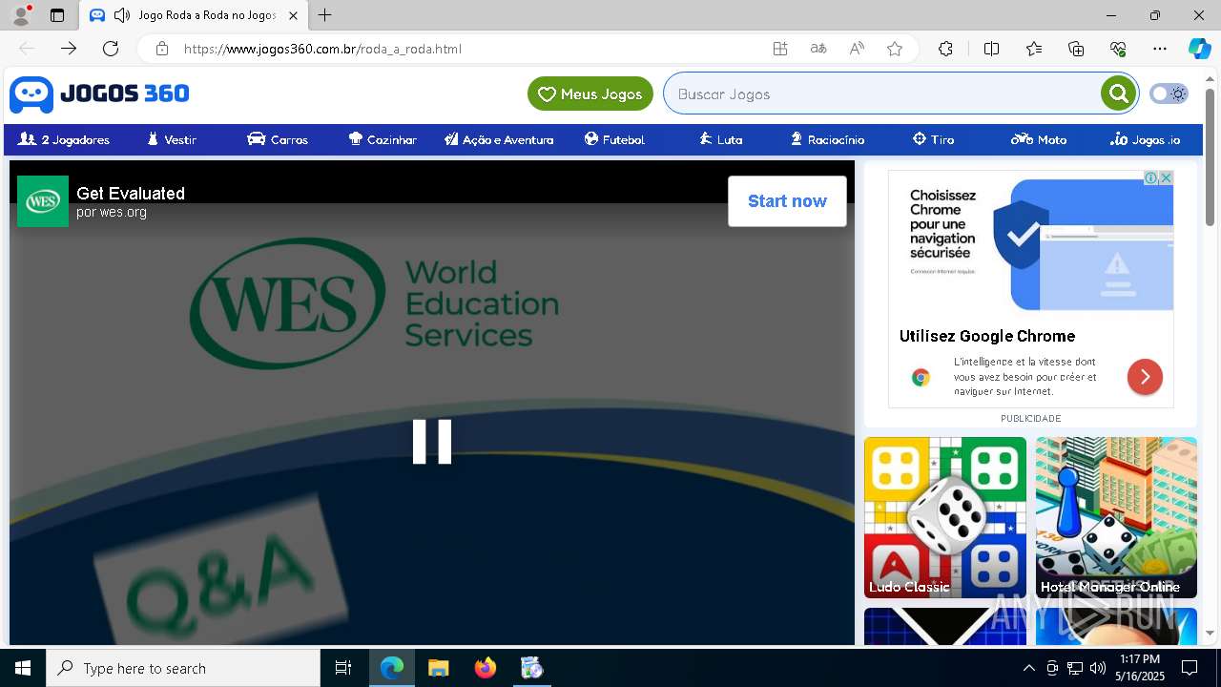Viewport: 1221px width, 687px height.
Task: Open a new browser tab
Action: tap(325, 15)
